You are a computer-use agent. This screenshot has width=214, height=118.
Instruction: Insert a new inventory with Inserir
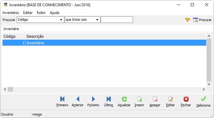tap(139, 102)
